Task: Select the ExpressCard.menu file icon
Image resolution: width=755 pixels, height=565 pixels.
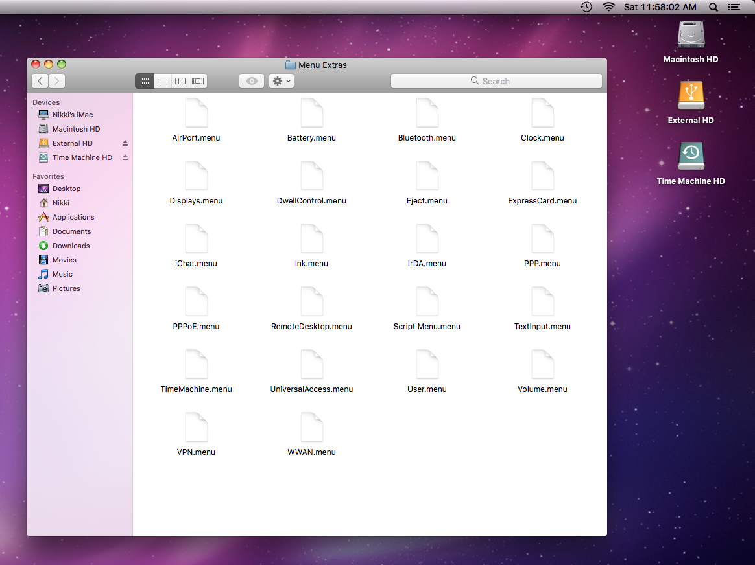Action: (543, 176)
